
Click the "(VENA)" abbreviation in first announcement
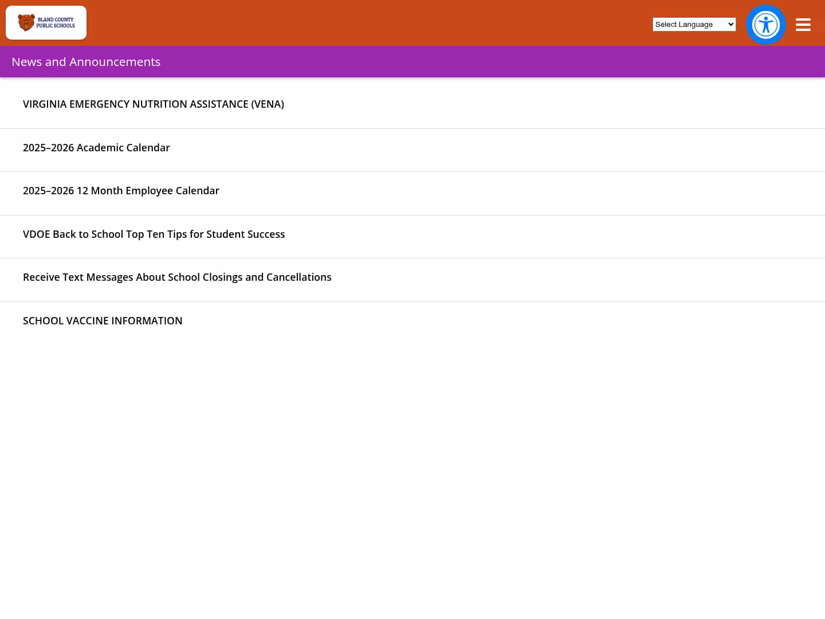point(268,104)
